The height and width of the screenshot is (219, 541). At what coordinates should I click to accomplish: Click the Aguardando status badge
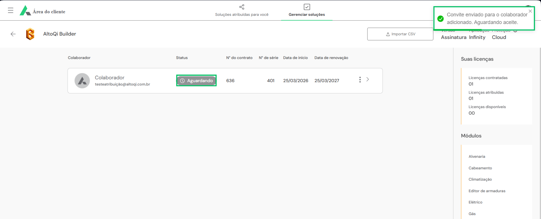(x=196, y=81)
